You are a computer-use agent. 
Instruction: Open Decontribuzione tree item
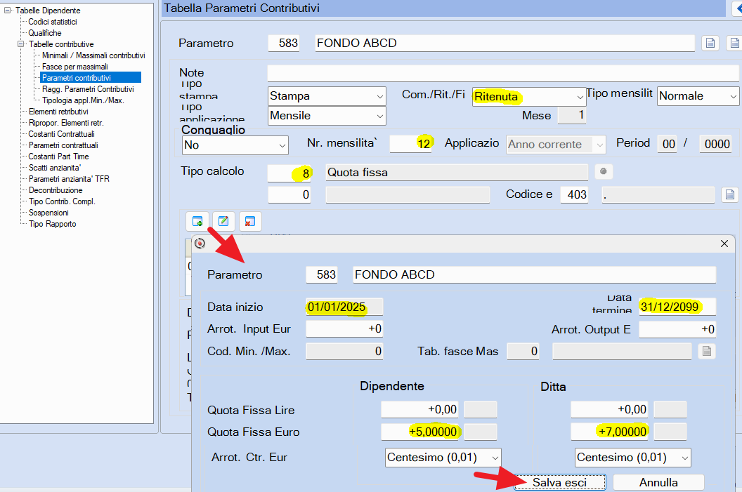[56, 190]
